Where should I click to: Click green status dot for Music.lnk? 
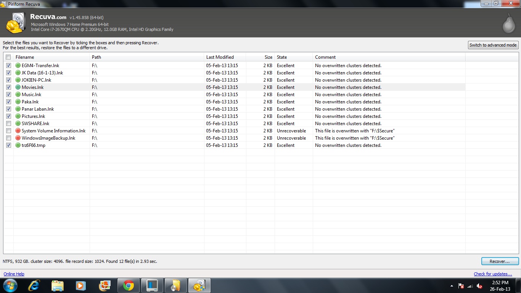18,95
